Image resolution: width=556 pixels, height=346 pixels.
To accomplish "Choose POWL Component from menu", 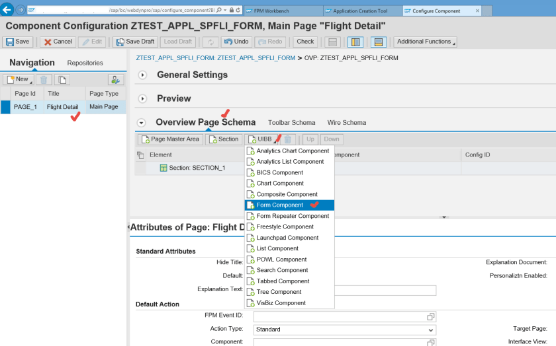I will point(289,259).
